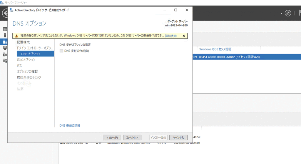
Task: Click the disabled インストール(I) button
Action: 158,138
